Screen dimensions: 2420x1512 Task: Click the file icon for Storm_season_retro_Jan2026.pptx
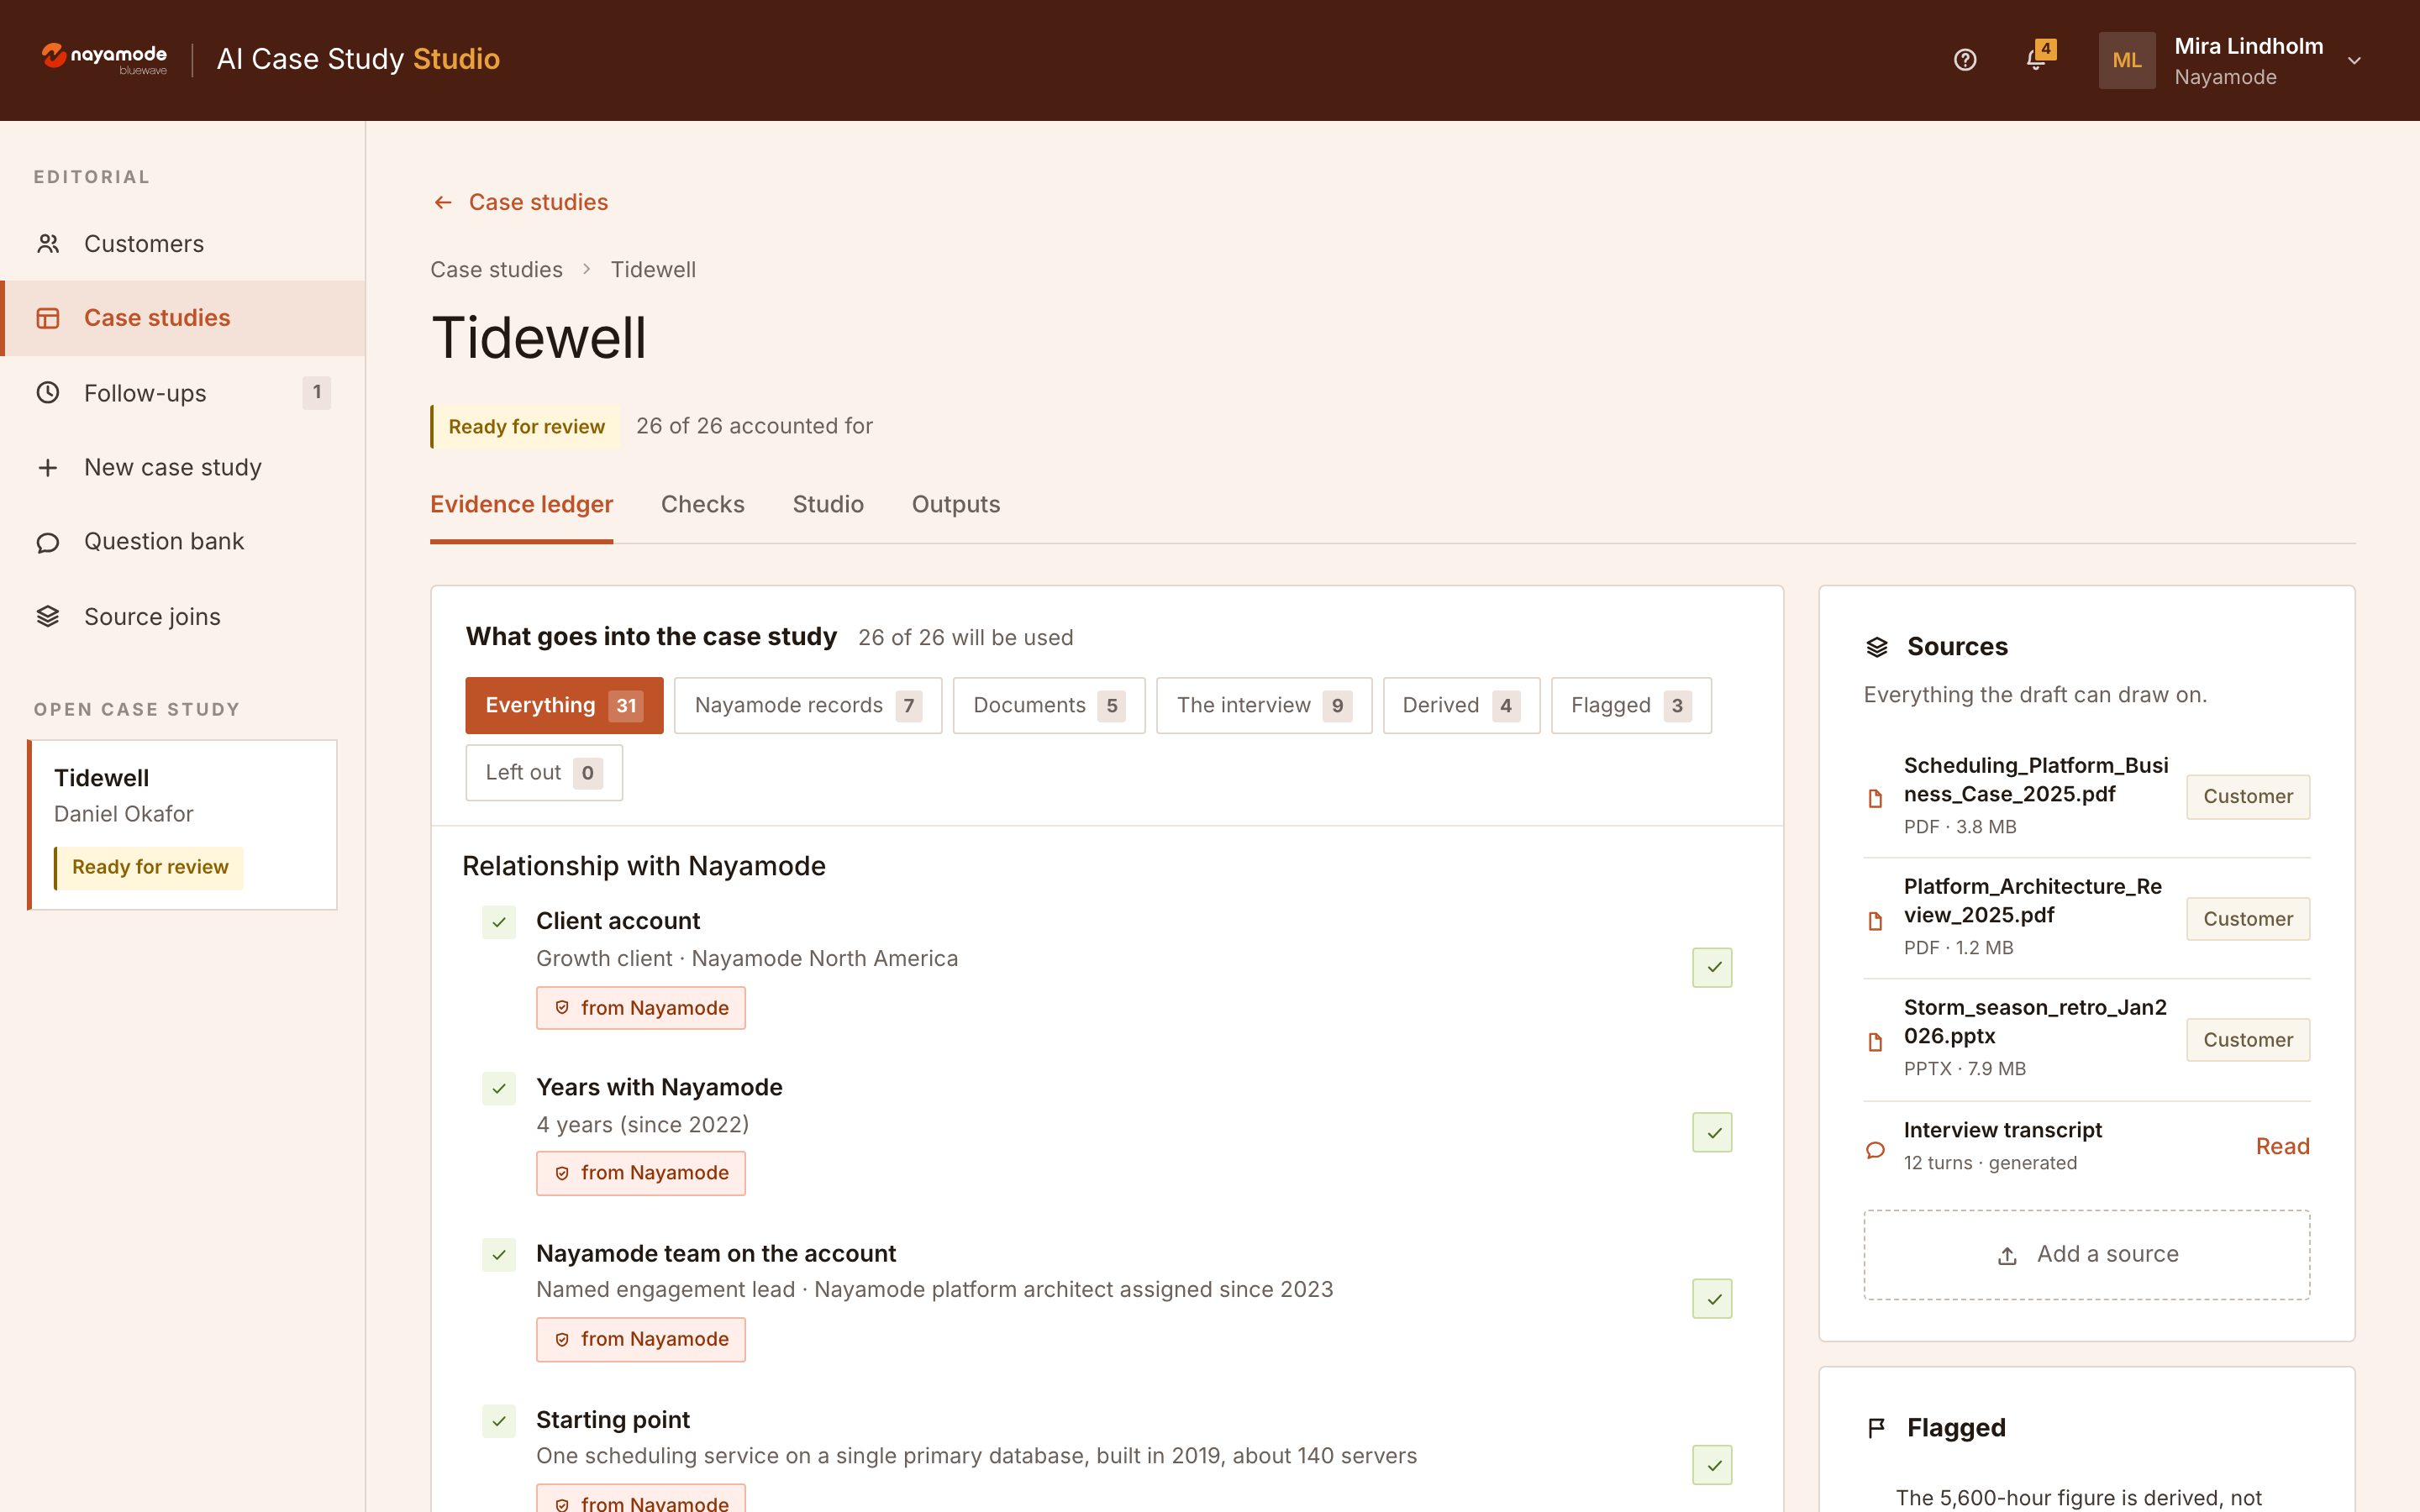click(x=1876, y=1041)
